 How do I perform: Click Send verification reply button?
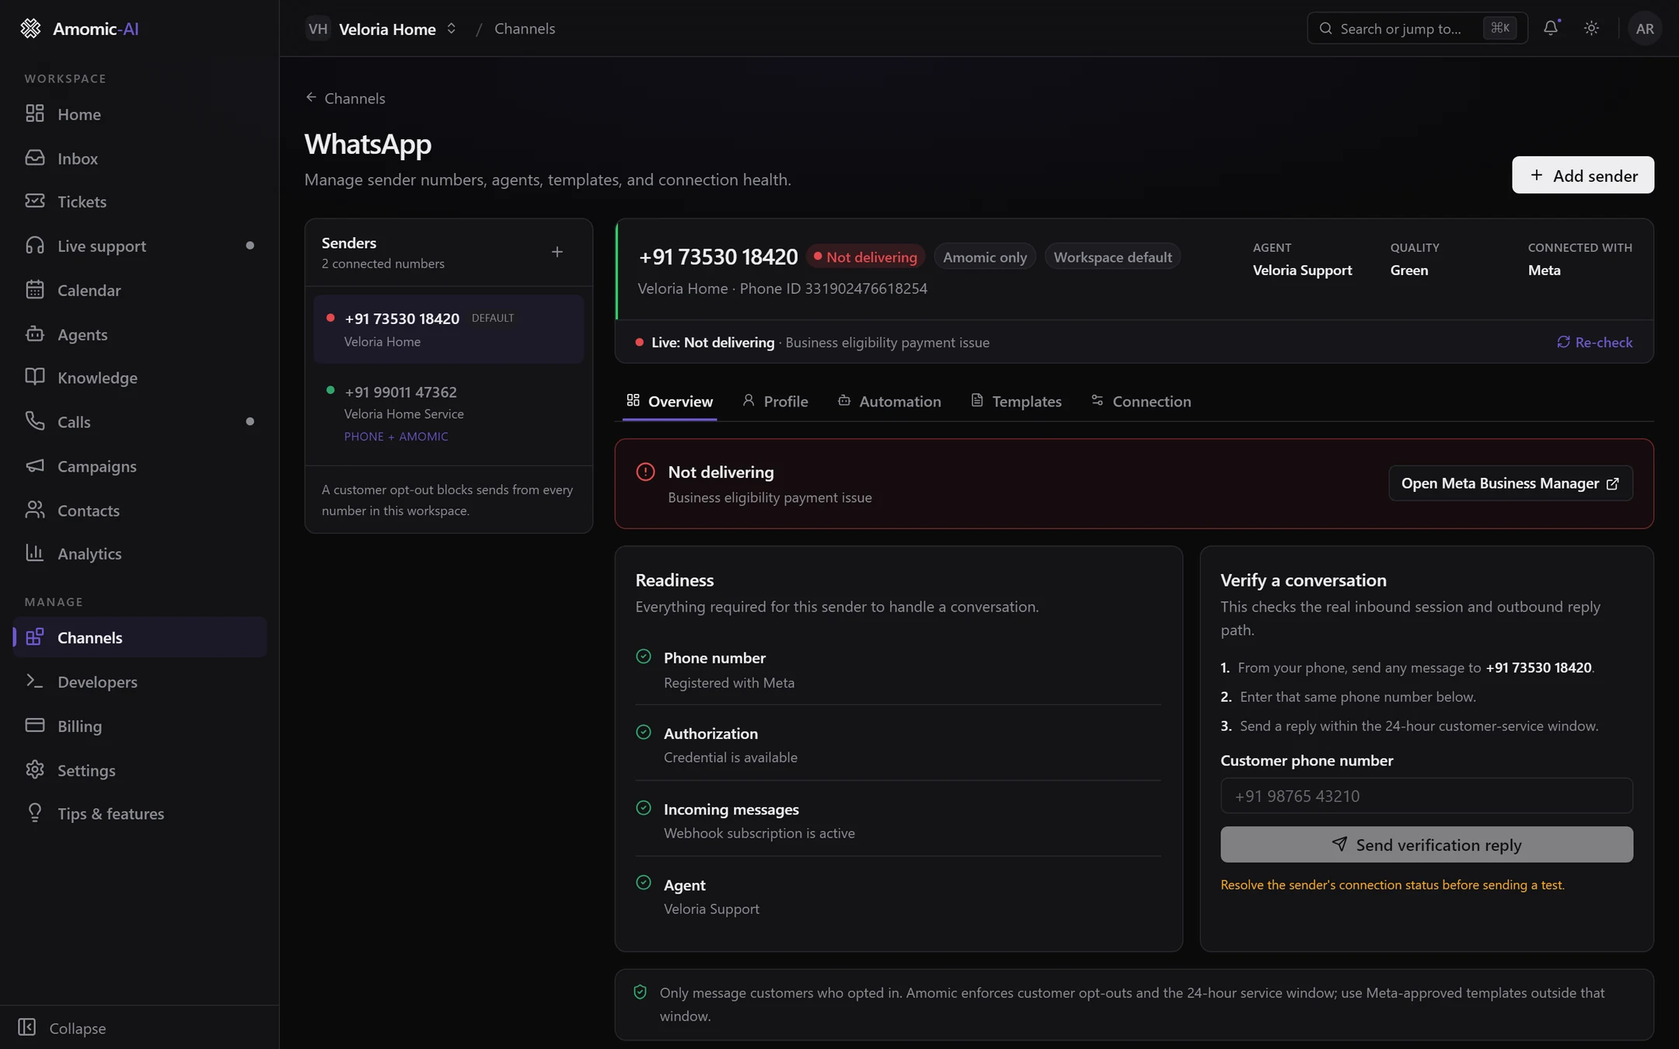pyautogui.click(x=1426, y=845)
